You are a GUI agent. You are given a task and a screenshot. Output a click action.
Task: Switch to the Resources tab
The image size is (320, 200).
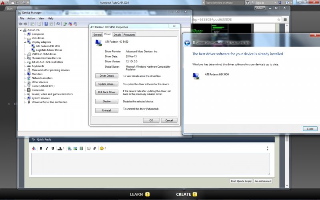click(129, 35)
